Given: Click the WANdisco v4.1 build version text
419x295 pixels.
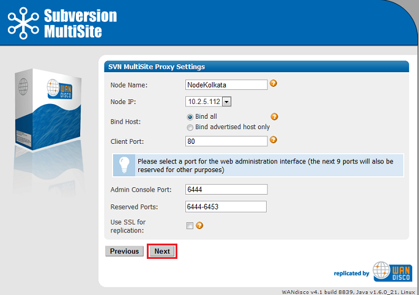Looking at the screenshot, I should click(x=348, y=292).
